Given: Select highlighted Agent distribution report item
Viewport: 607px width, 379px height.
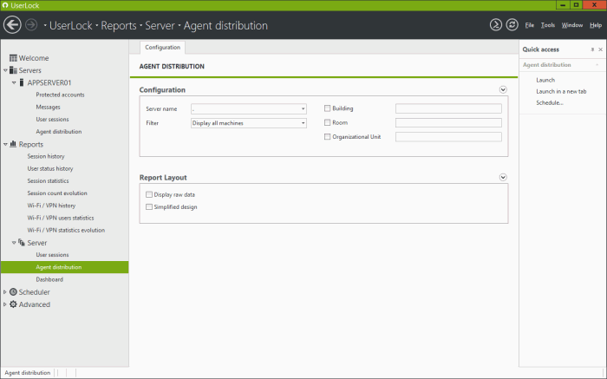Looking at the screenshot, I should pyautogui.click(x=65, y=267).
